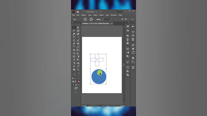
Task: Select the Symbol Sprayer tool
Action: point(74,63)
